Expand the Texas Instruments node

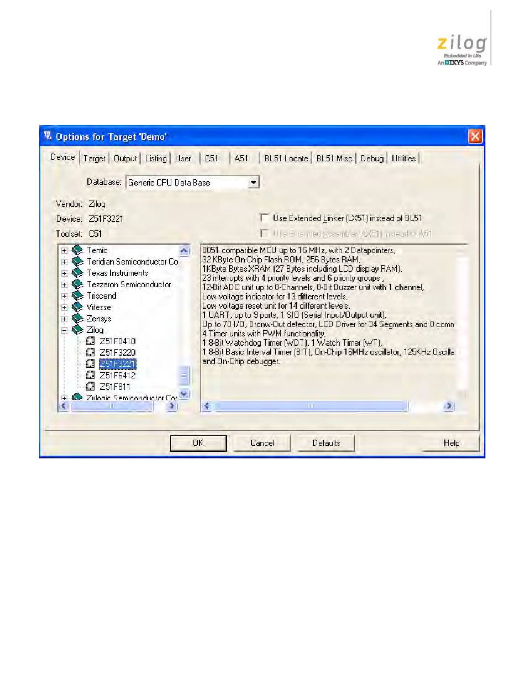[65, 273]
